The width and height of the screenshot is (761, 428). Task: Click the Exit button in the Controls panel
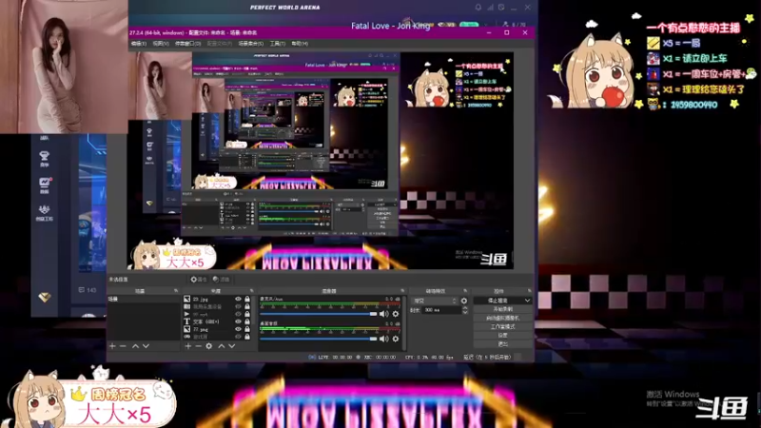(x=503, y=344)
